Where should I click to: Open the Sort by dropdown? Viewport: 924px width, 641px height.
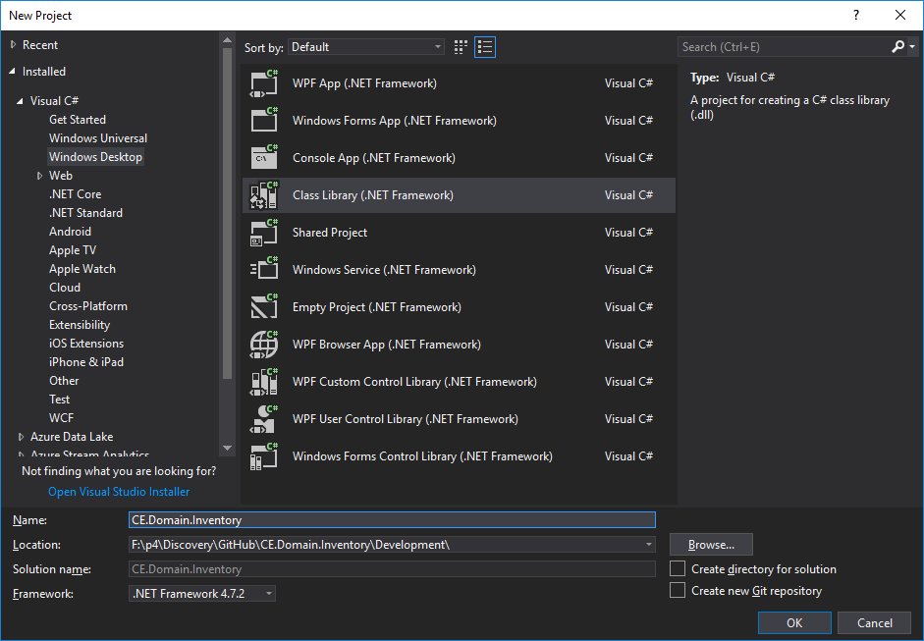tap(366, 47)
